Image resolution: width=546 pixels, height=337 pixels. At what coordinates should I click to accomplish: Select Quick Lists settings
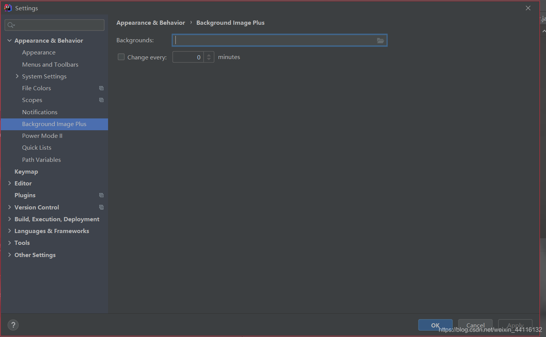(x=37, y=147)
